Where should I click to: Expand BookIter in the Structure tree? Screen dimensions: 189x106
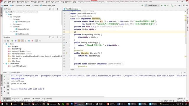pyautogui.click(x=6, y=47)
